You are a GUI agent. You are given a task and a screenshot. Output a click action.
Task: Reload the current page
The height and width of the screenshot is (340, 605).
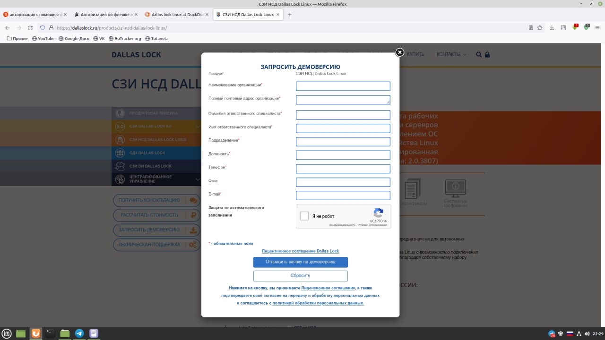[30, 28]
